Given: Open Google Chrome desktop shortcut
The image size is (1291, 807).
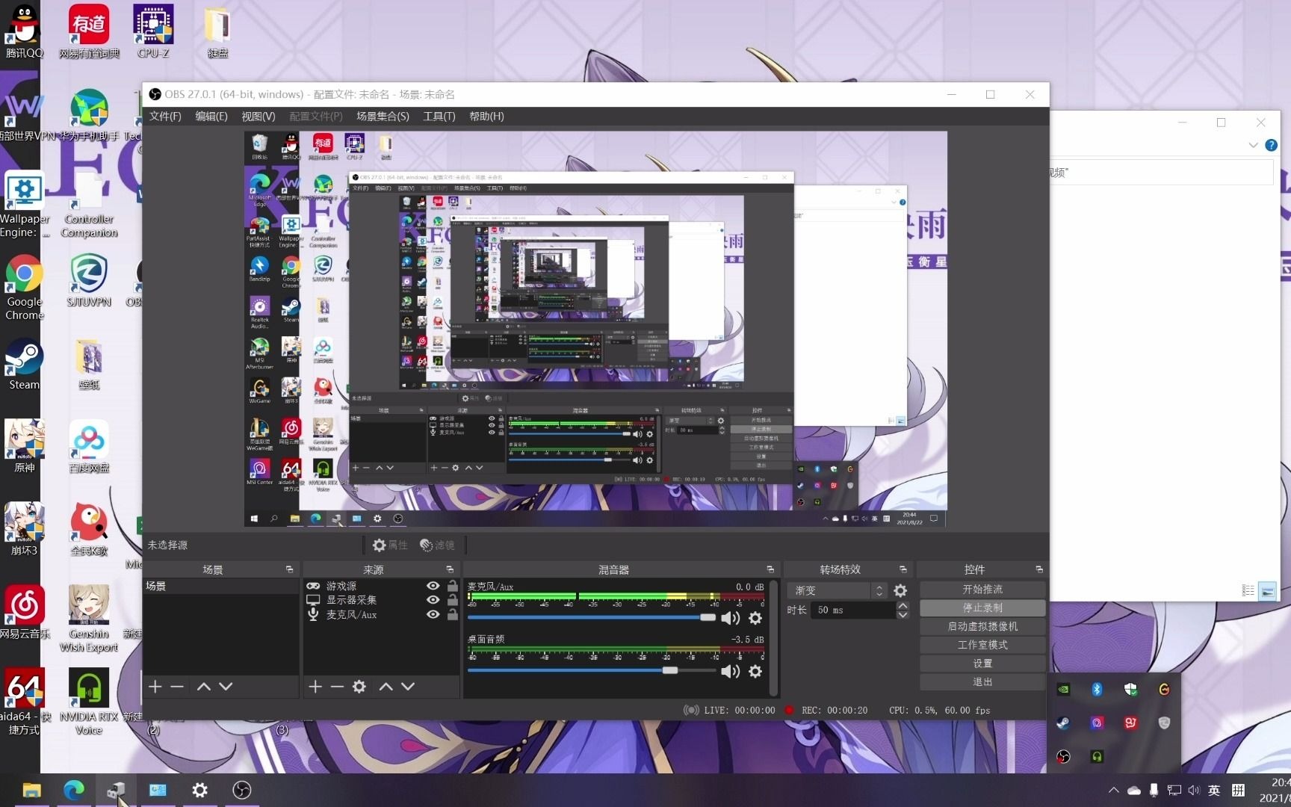Looking at the screenshot, I should coord(24,288).
